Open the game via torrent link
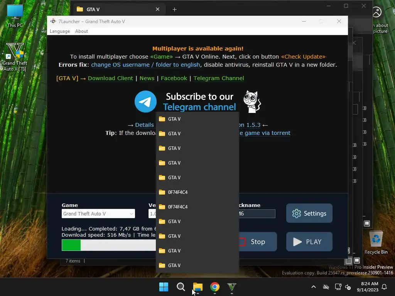 [265, 133]
